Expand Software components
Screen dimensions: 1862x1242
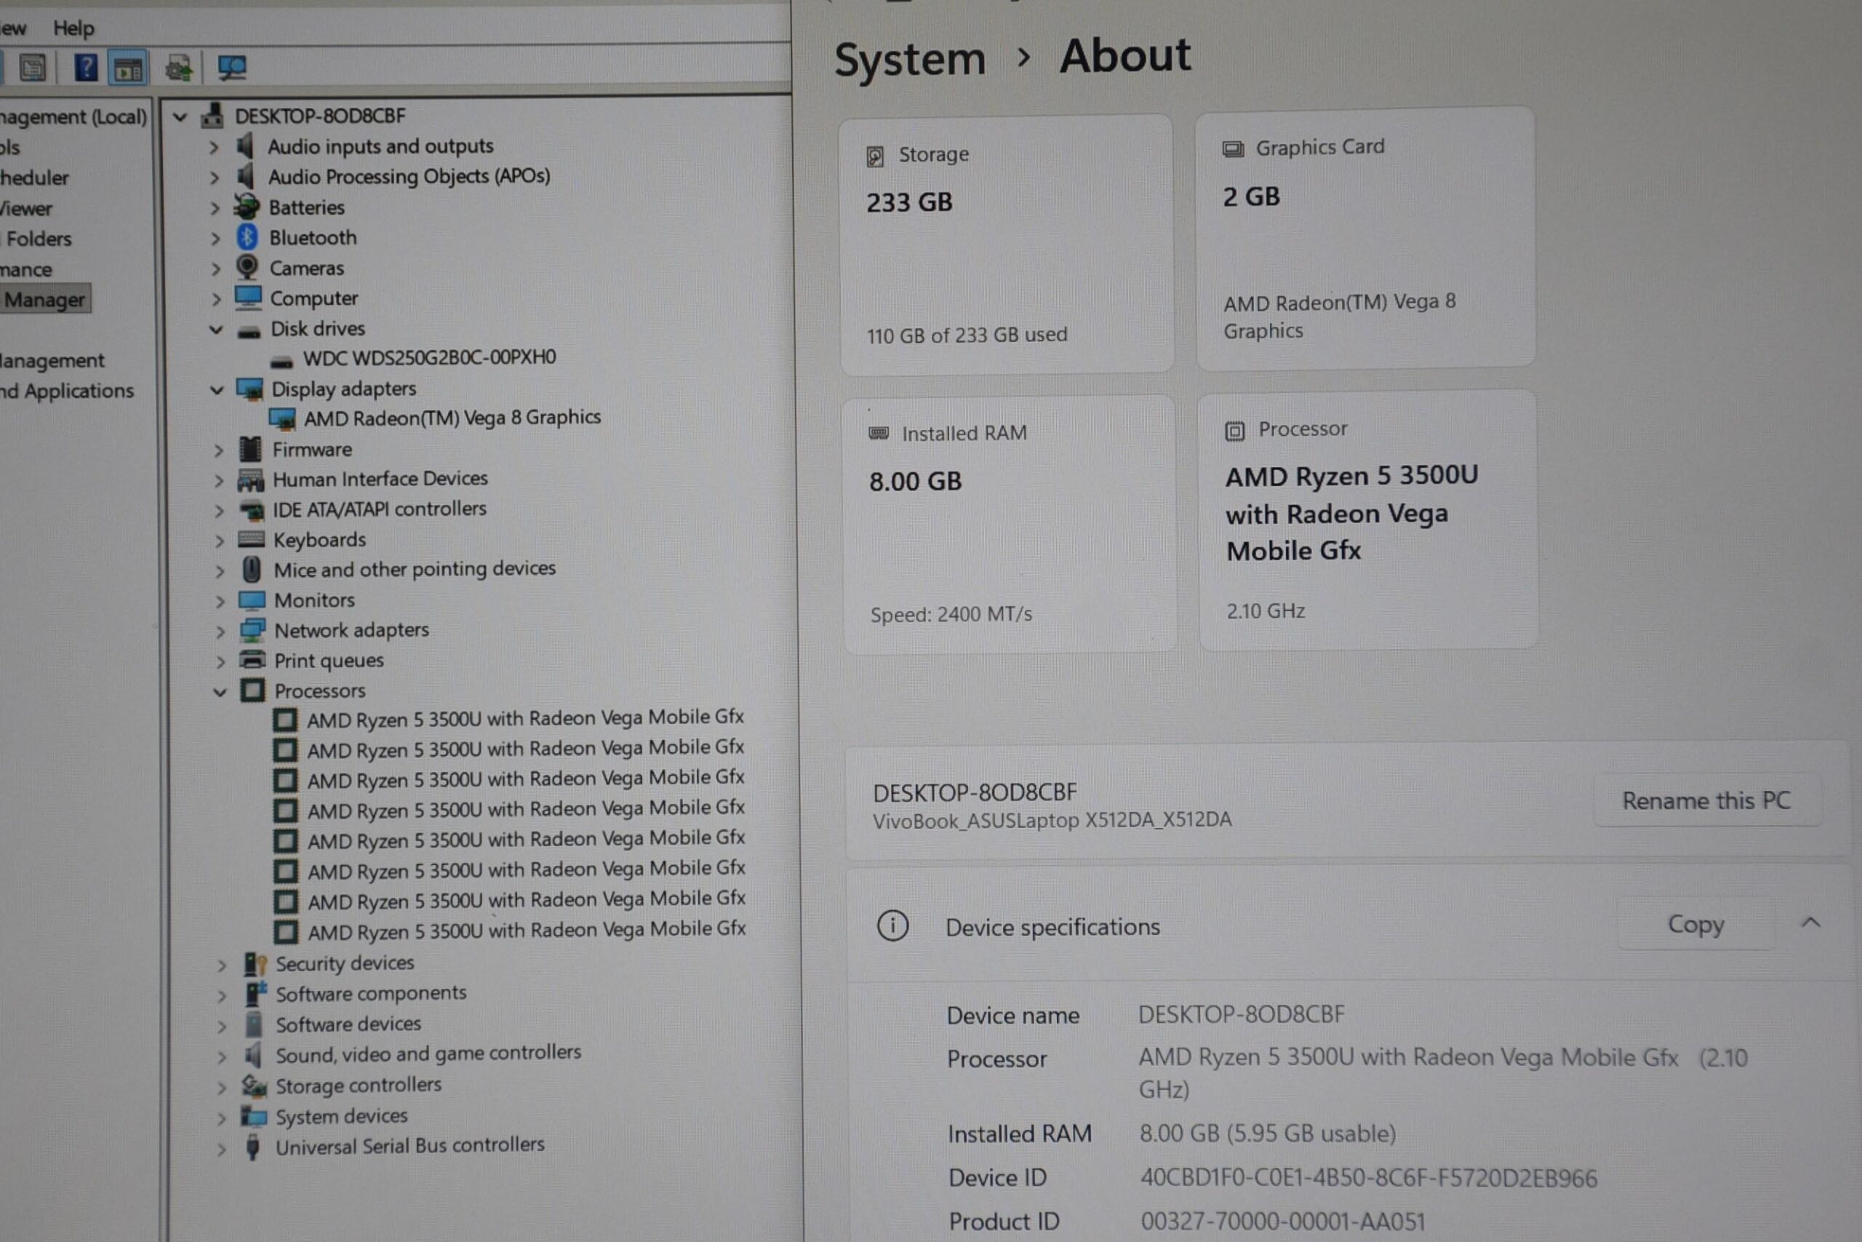(222, 995)
